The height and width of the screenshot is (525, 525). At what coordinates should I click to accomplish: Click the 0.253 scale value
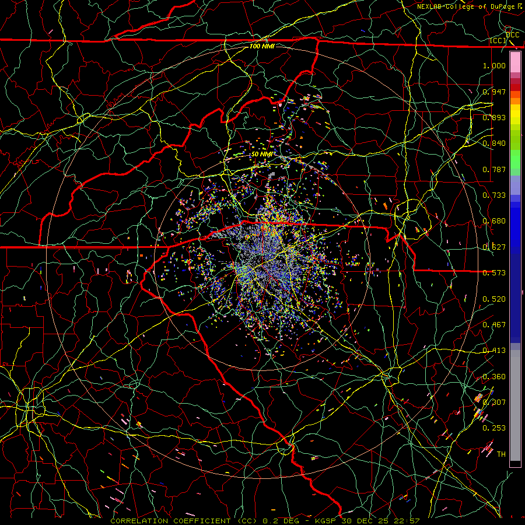pos(494,428)
